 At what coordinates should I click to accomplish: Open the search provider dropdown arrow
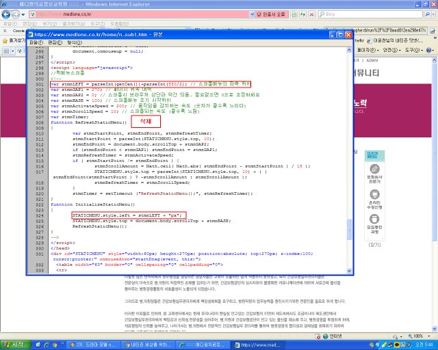tap(434, 14)
